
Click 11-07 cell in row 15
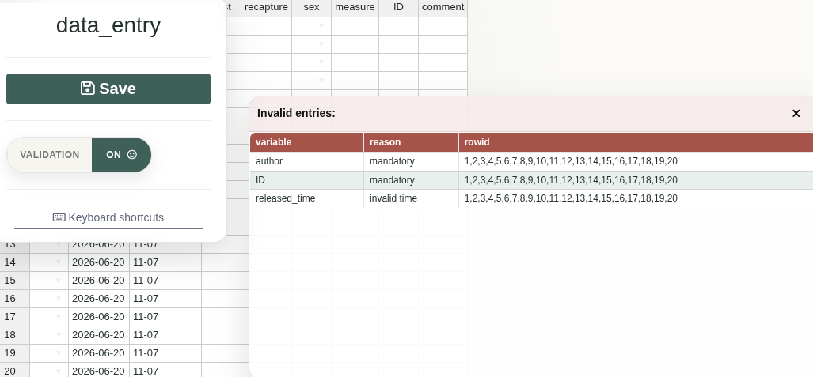point(165,280)
